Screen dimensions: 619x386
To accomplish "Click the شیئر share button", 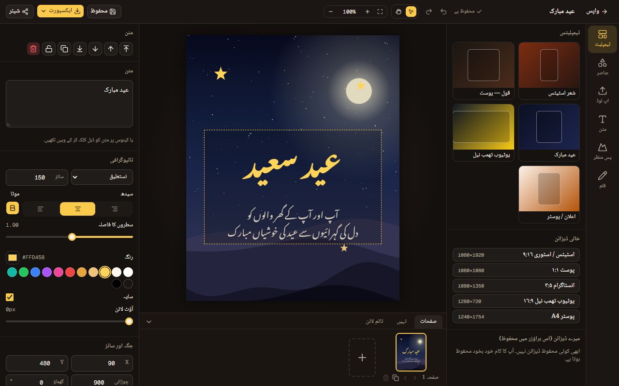I will (x=20, y=11).
